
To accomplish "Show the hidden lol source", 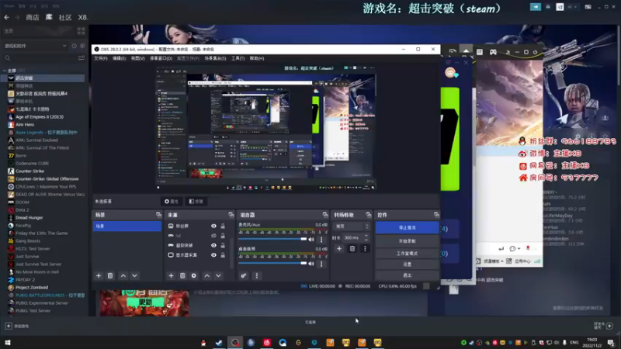I will [213, 236].
